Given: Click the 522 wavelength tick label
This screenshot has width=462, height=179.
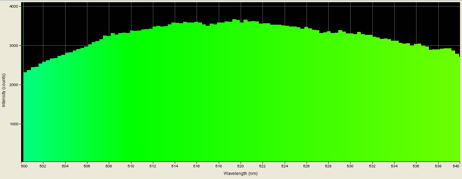Looking at the screenshot, I should [x=262, y=167].
